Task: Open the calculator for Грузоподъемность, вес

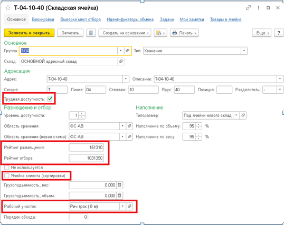Action: point(119,185)
